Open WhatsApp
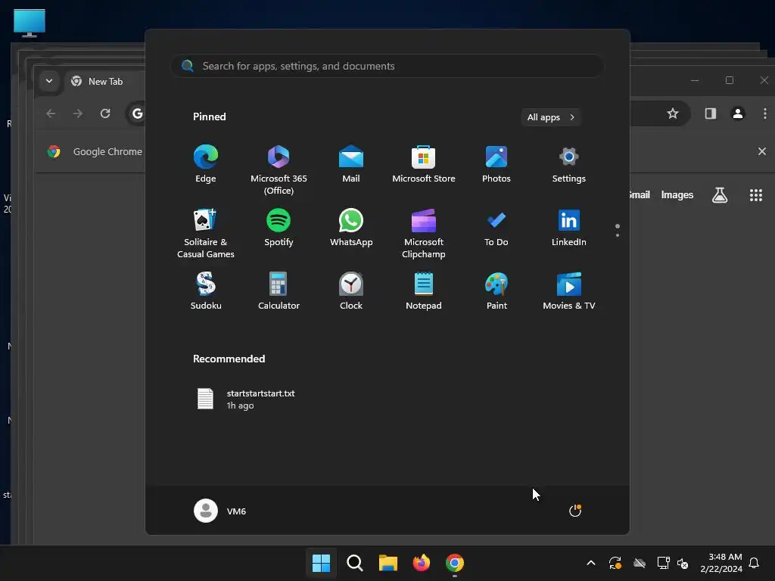The width and height of the screenshot is (775, 581). [351, 228]
